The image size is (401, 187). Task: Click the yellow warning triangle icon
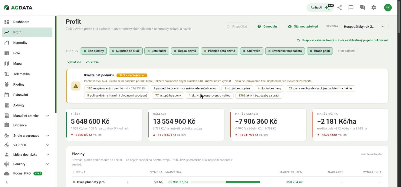76,86
